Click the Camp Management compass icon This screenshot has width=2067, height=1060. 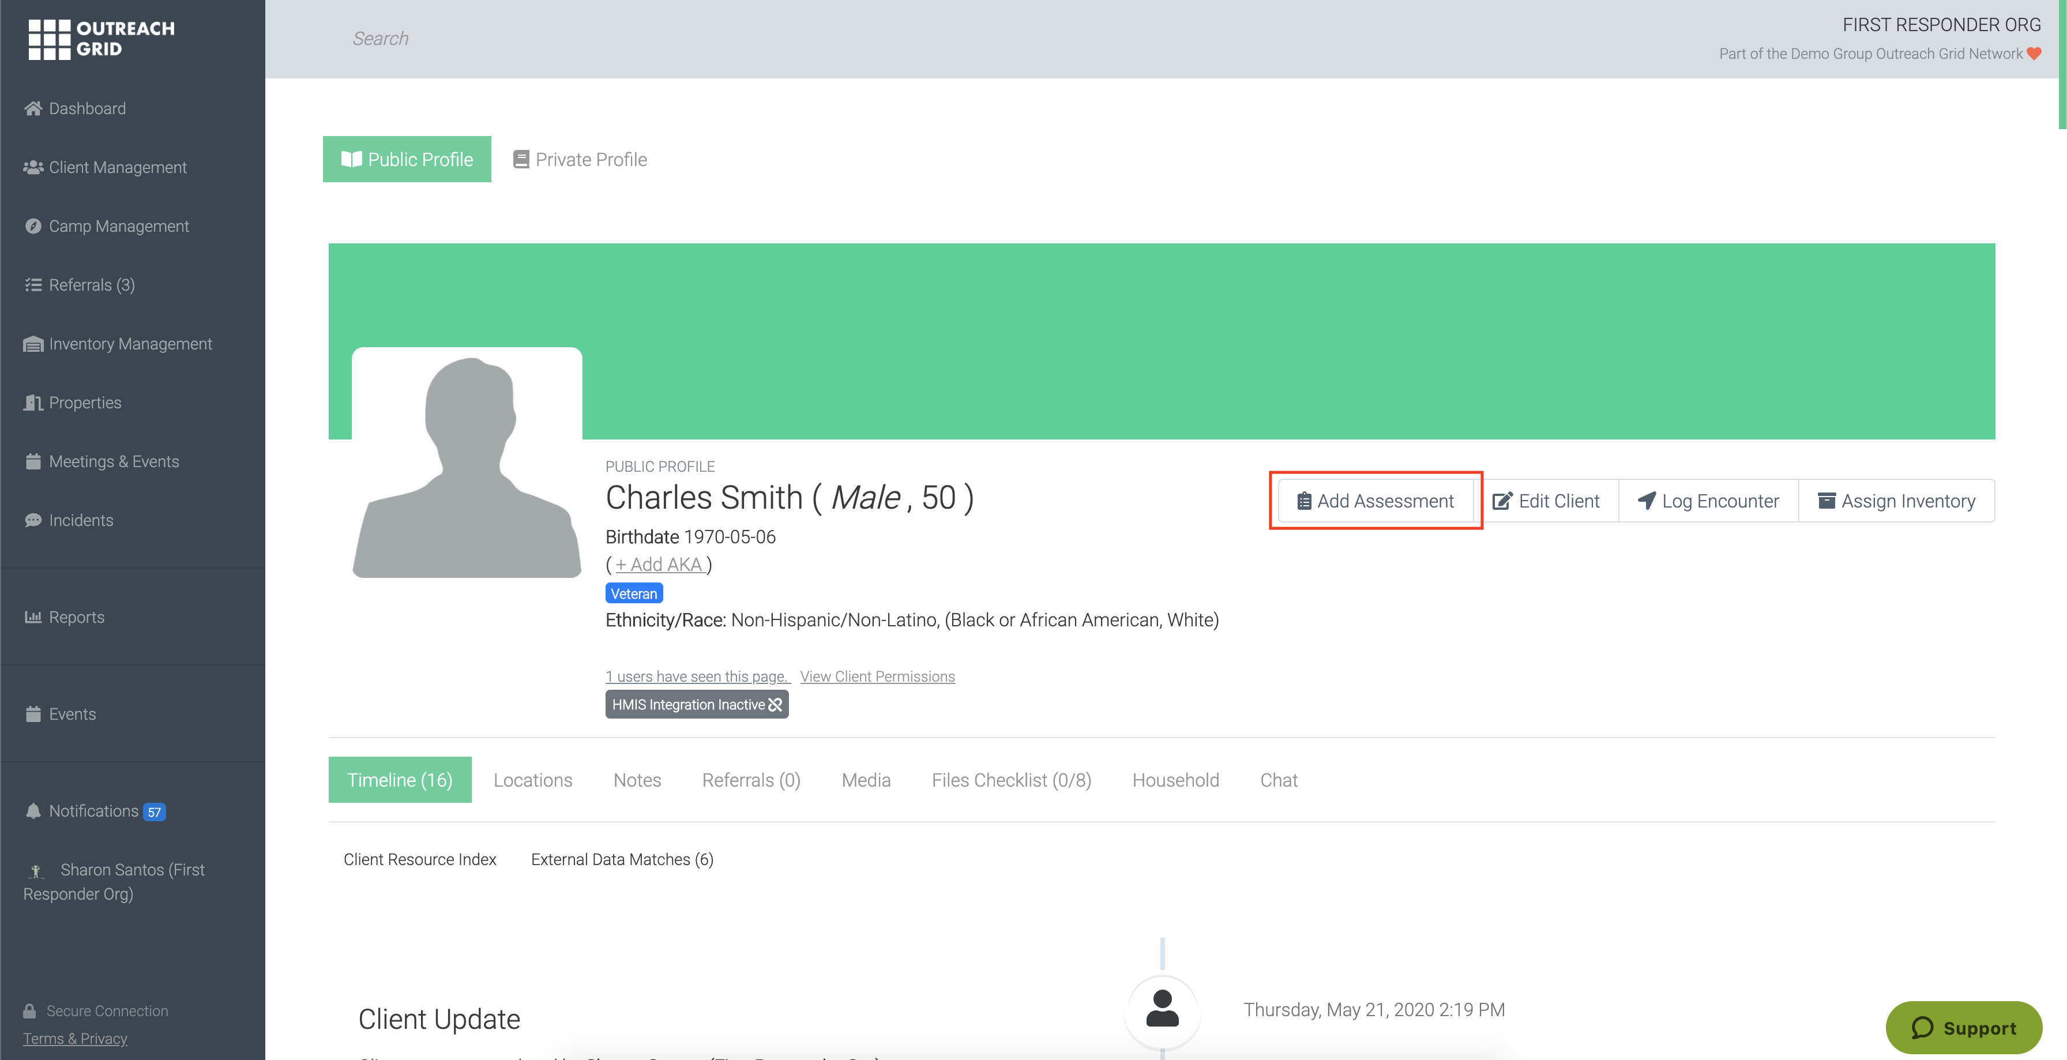click(x=33, y=226)
